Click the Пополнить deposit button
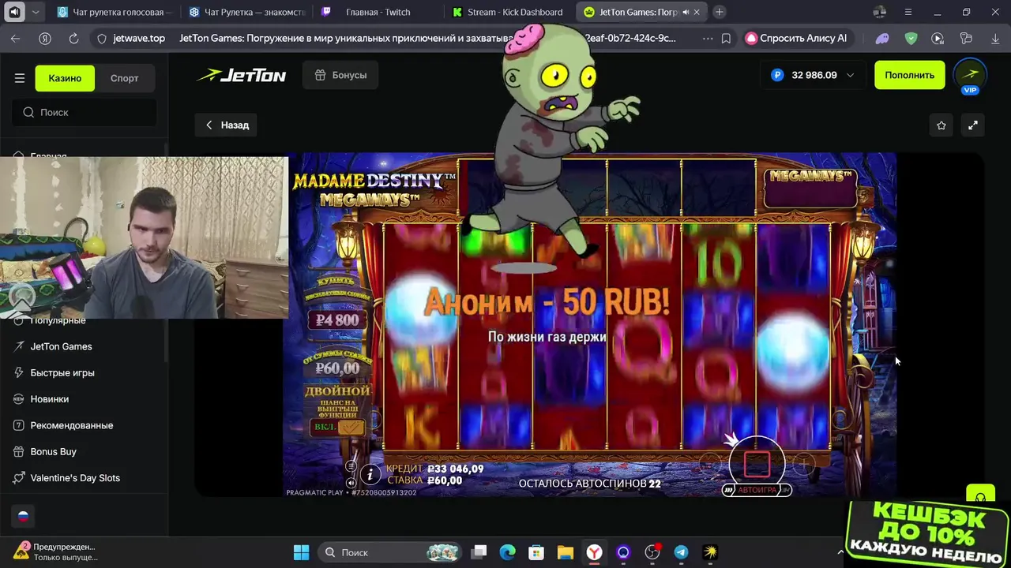Screen dimensions: 1011x568 pos(909,75)
